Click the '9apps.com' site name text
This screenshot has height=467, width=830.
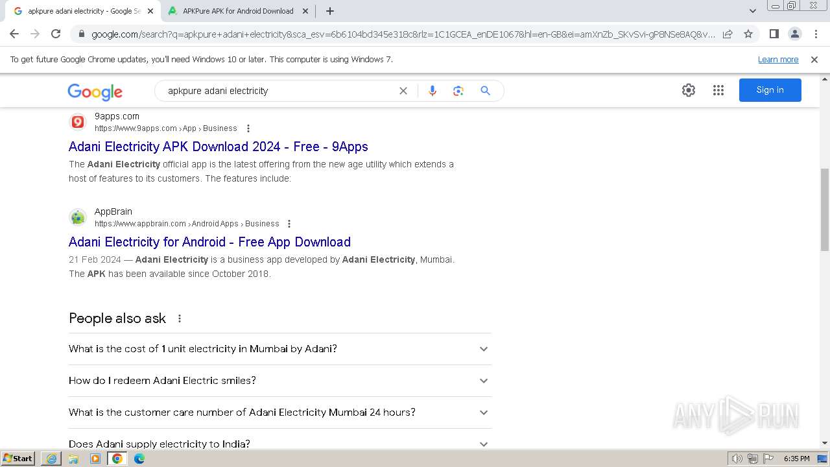(x=117, y=116)
